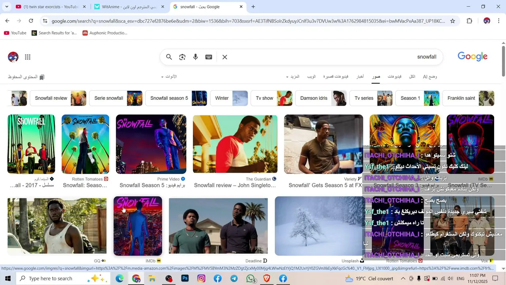Click 'Snowfall review – John Singleto...' caption

click(x=235, y=185)
